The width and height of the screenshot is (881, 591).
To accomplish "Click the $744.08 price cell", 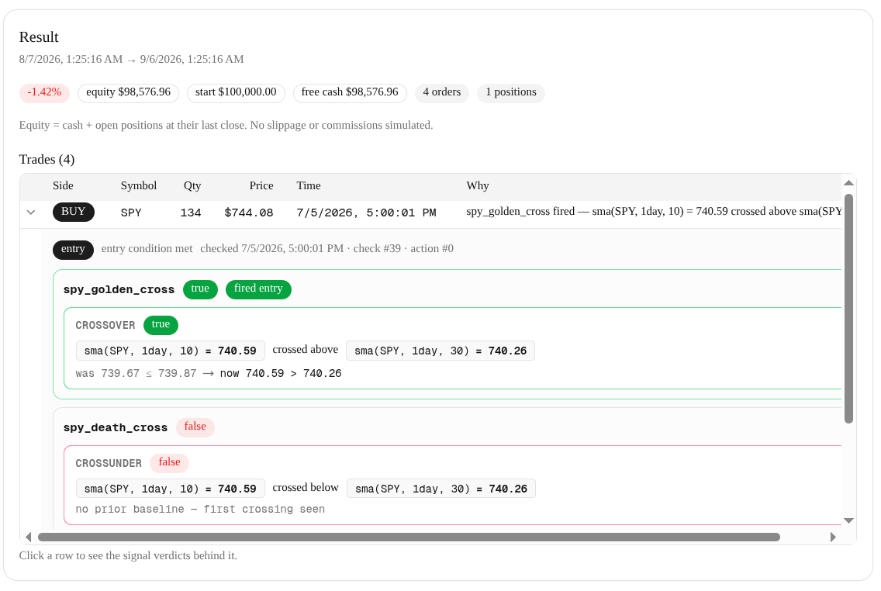I will click(x=248, y=213).
